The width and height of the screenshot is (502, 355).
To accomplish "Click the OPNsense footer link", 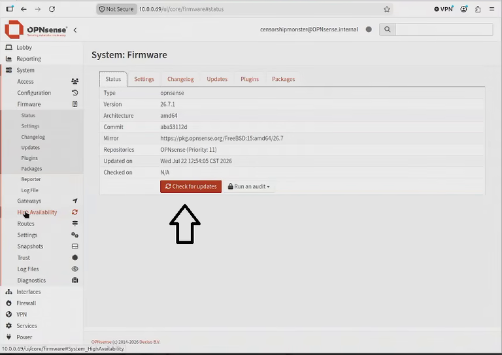I will pyautogui.click(x=101, y=342).
